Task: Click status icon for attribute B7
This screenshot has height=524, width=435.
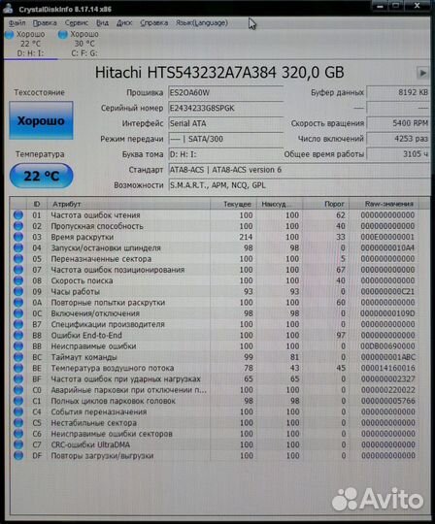Action: tap(18, 324)
